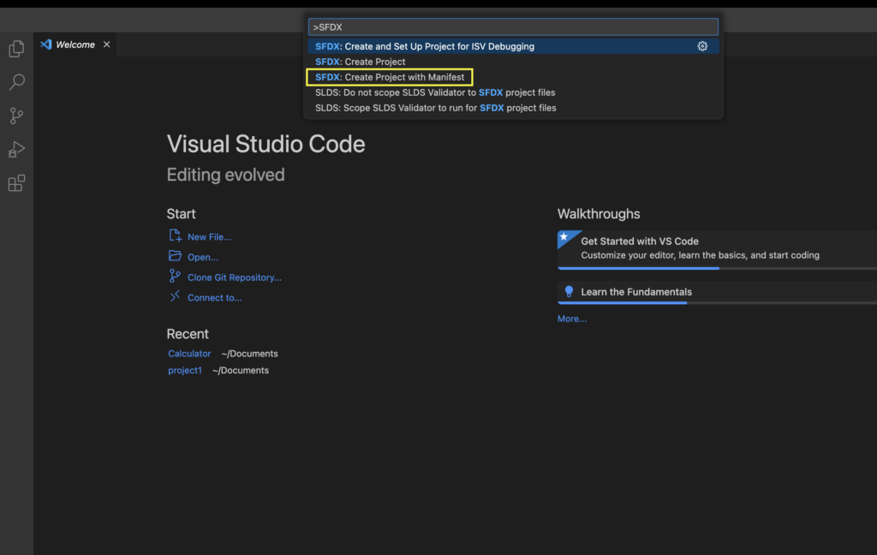
Task: Open recent project Calculator
Action: [x=189, y=354]
